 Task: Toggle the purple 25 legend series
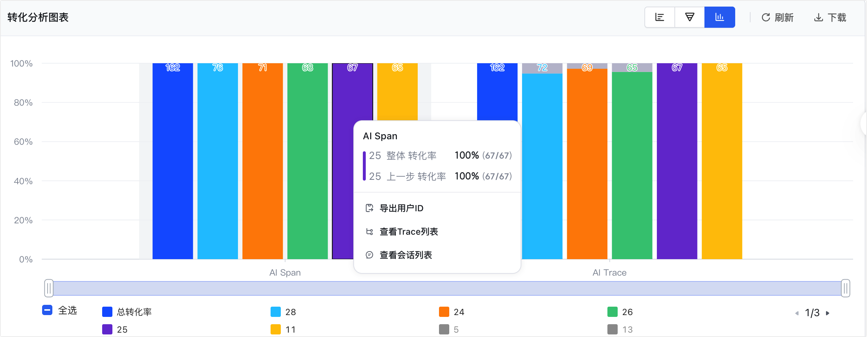(x=115, y=329)
